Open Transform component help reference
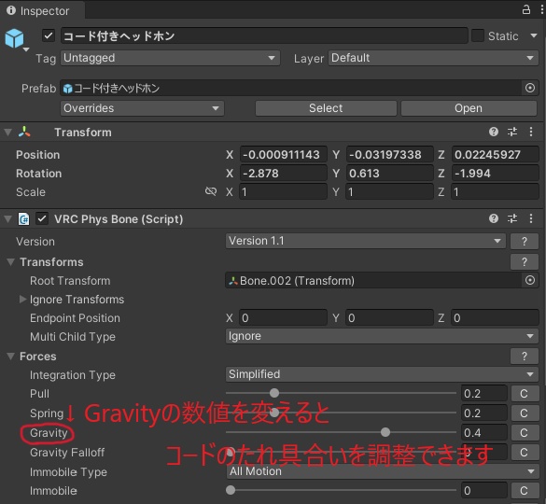This screenshot has height=504, width=546. point(494,132)
